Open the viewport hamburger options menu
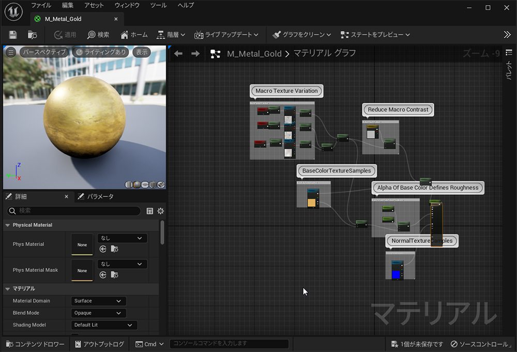The width and height of the screenshot is (517, 352). (x=10, y=52)
